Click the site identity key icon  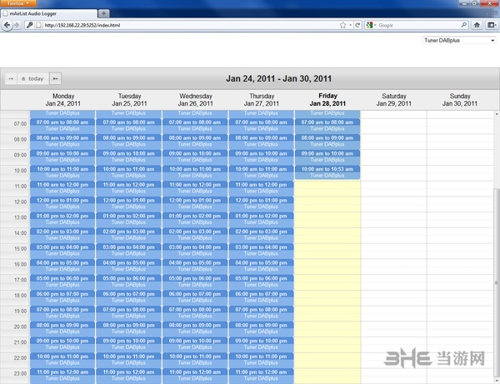[x=30, y=25]
